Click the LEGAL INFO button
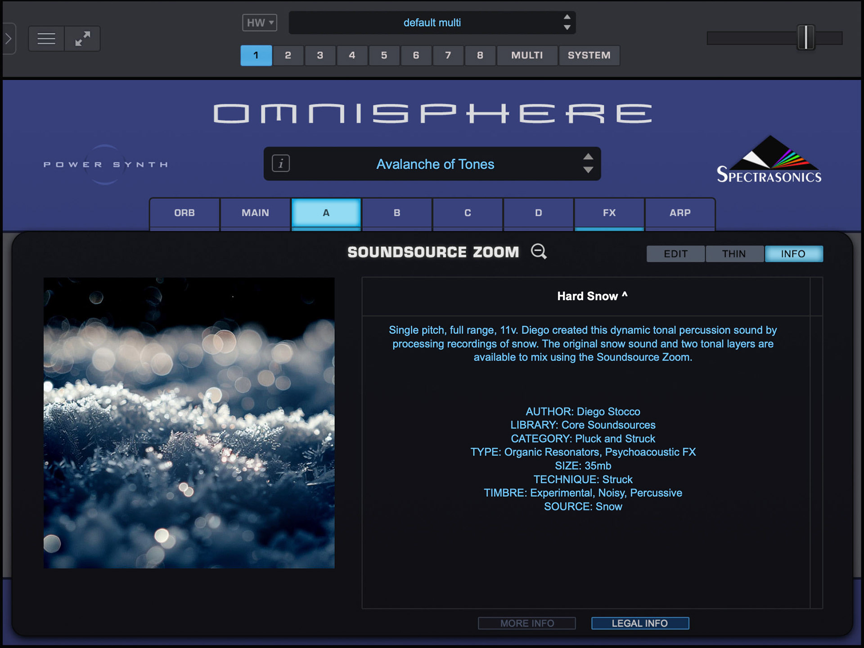The image size is (864, 648). click(x=639, y=623)
